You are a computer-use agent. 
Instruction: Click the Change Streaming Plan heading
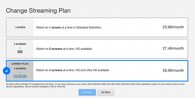coord(38,11)
